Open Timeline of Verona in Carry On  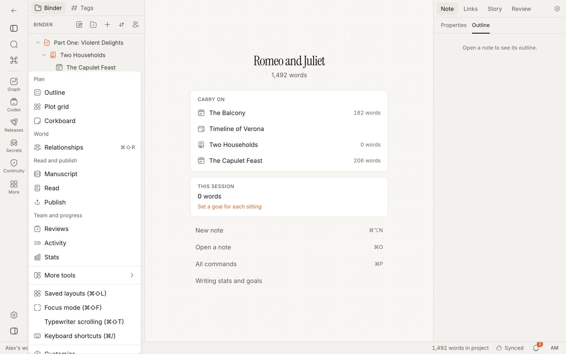coord(289,129)
